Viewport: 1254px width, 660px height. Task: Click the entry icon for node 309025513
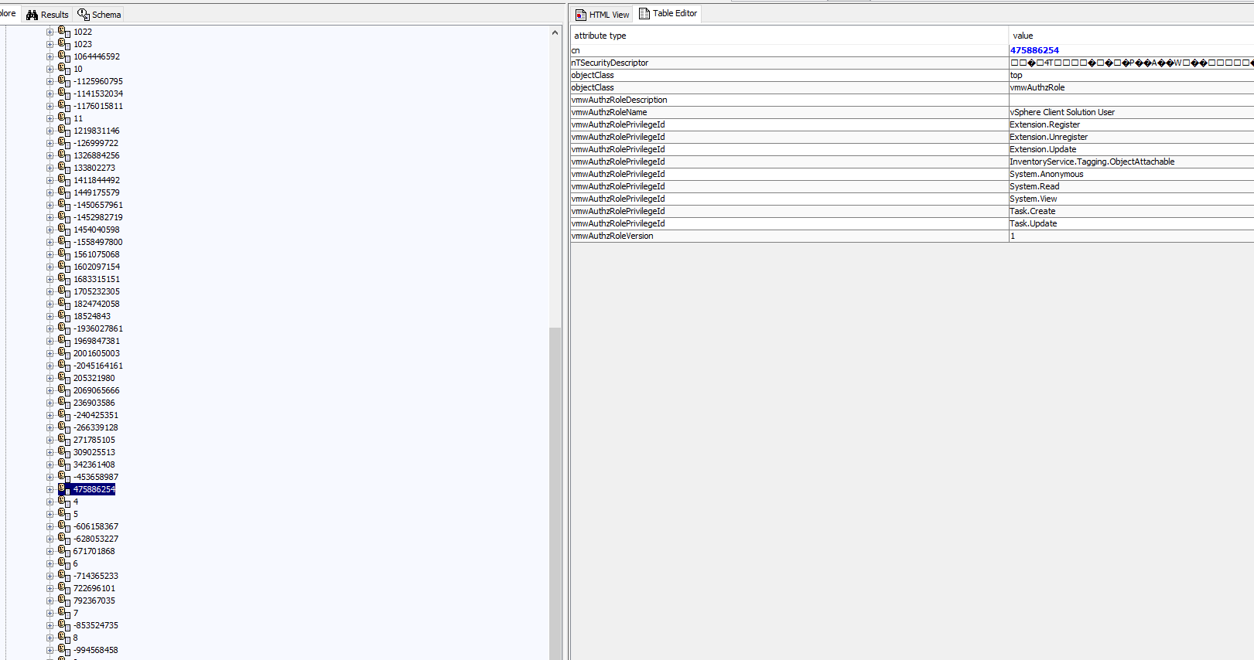pos(64,452)
